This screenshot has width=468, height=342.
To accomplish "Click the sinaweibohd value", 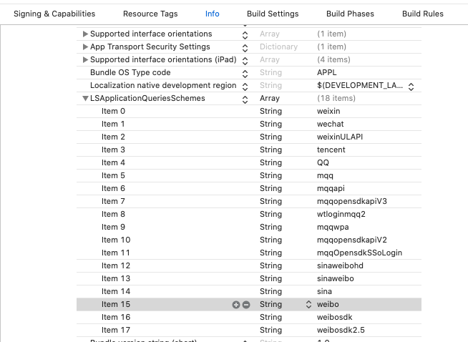I will pyautogui.click(x=340, y=265).
